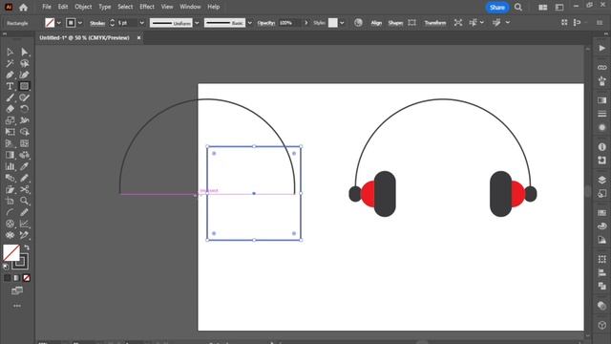Select the Gradient tool
This screenshot has width=611, height=344.
(x=10, y=155)
